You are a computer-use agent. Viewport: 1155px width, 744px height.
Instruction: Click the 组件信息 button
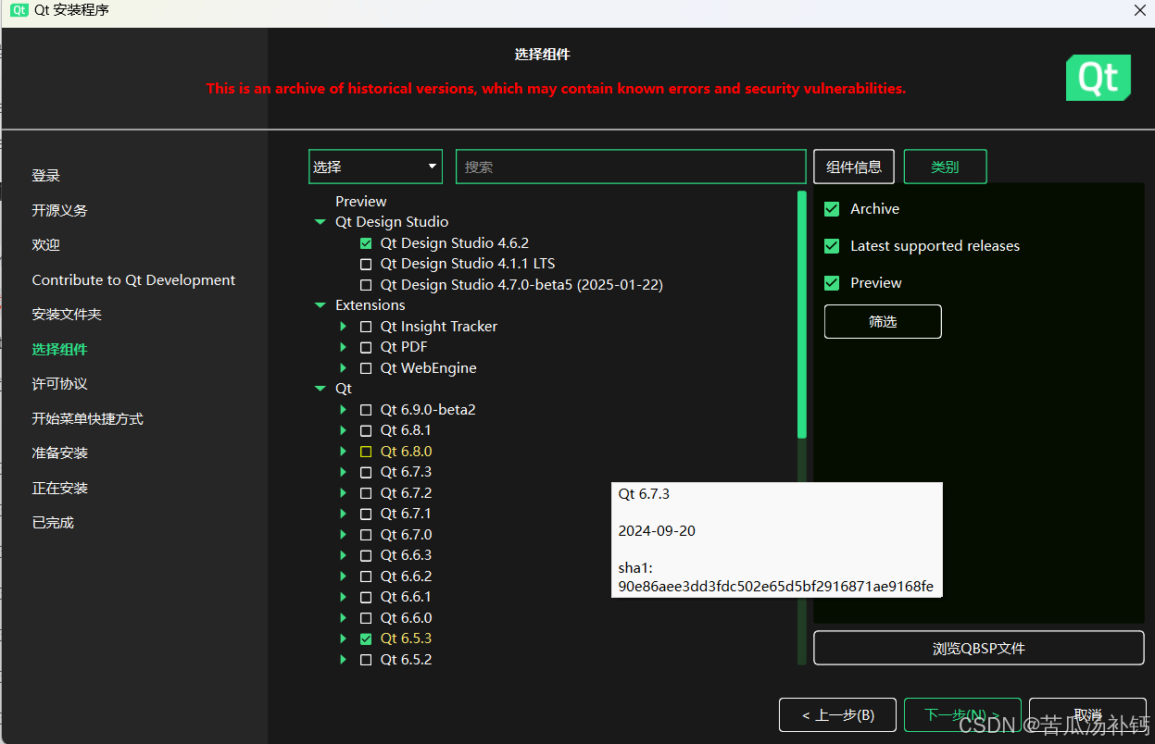854,167
